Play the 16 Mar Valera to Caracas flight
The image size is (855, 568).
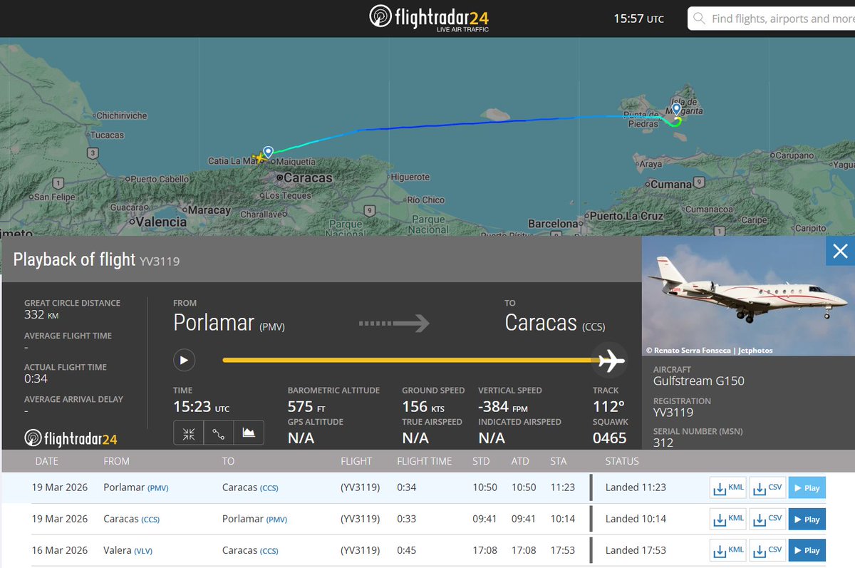click(807, 549)
